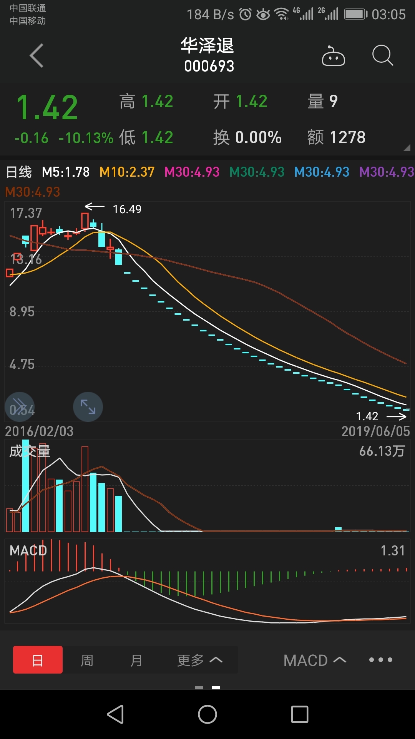Tap the 高 1.42 high value

[x=146, y=102]
